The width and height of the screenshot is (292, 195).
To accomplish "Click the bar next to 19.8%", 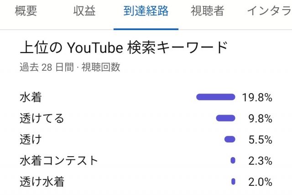I will pyautogui.click(x=215, y=97).
